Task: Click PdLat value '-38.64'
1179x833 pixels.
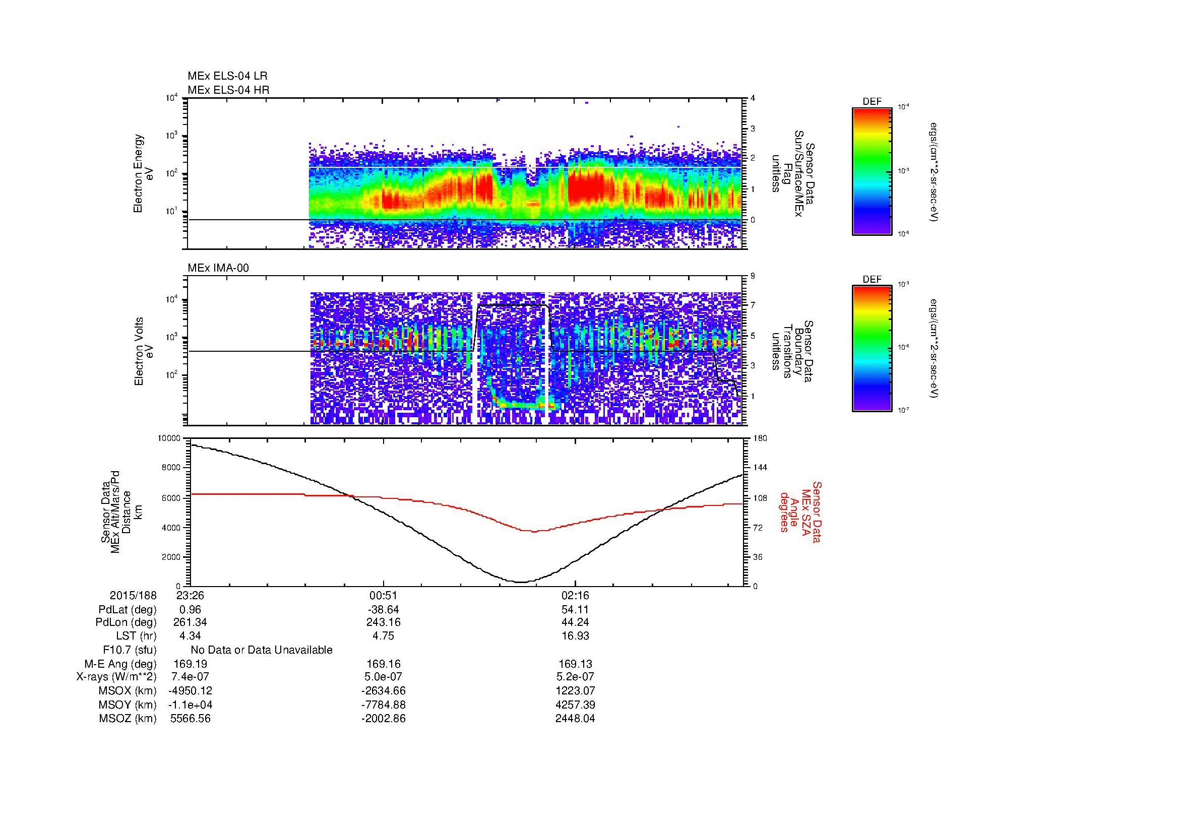Action: pyautogui.click(x=383, y=610)
